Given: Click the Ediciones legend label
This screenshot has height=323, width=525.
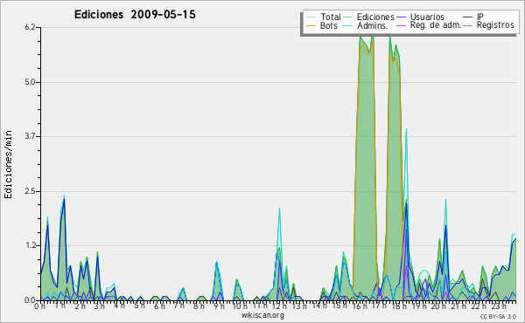Looking at the screenshot, I should (x=375, y=17).
